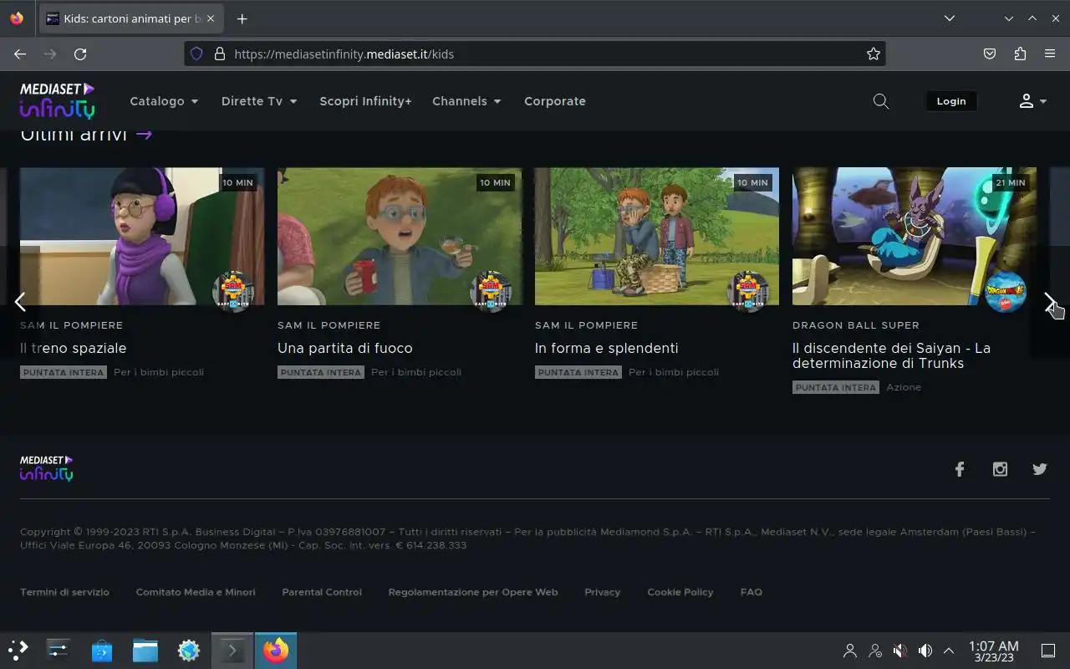This screenshot has width=1070, height=669.
Task: Bookmark this page with star icon
Action: tap(874, 54)
